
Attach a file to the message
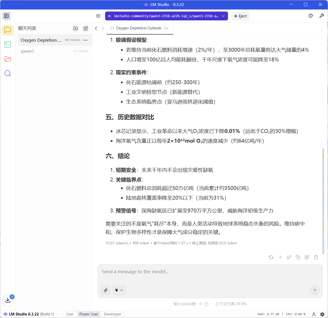coord(106,290)
